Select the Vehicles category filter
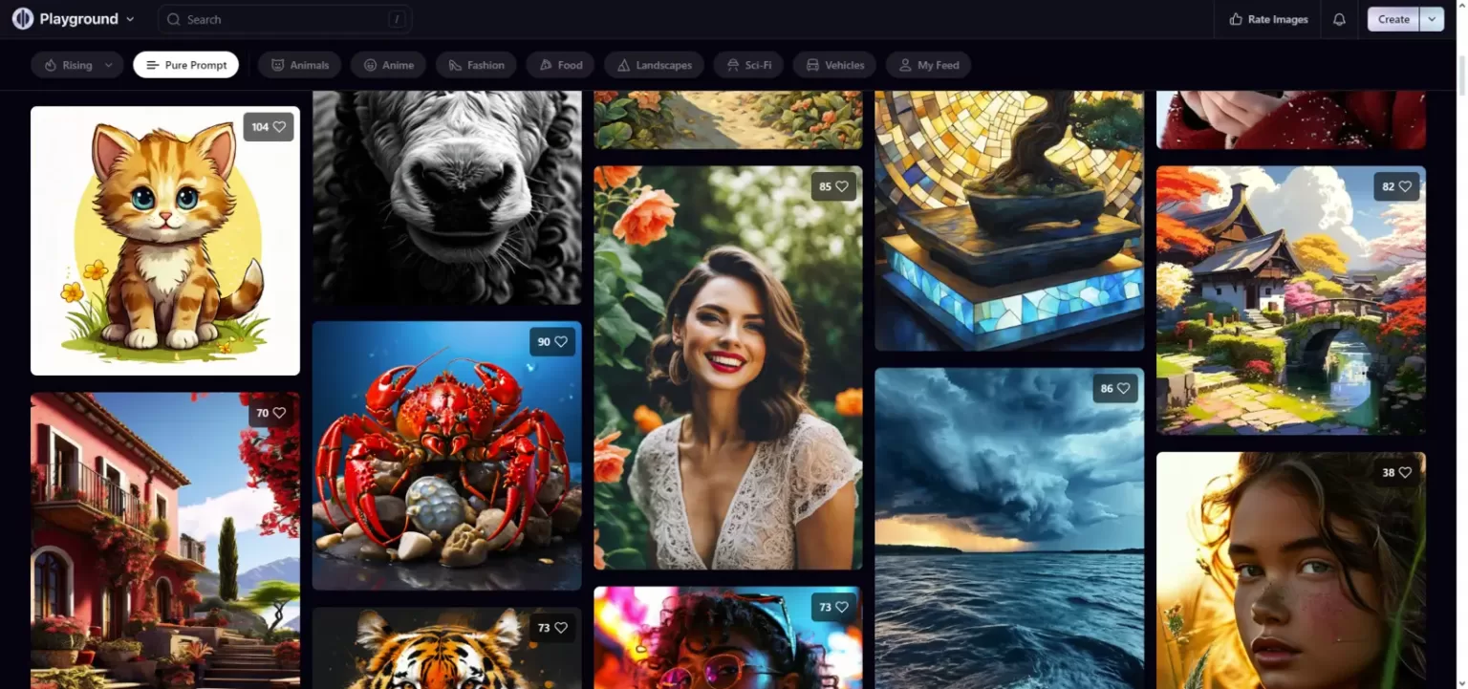The image size is (1468, 689). click(834, 65)
